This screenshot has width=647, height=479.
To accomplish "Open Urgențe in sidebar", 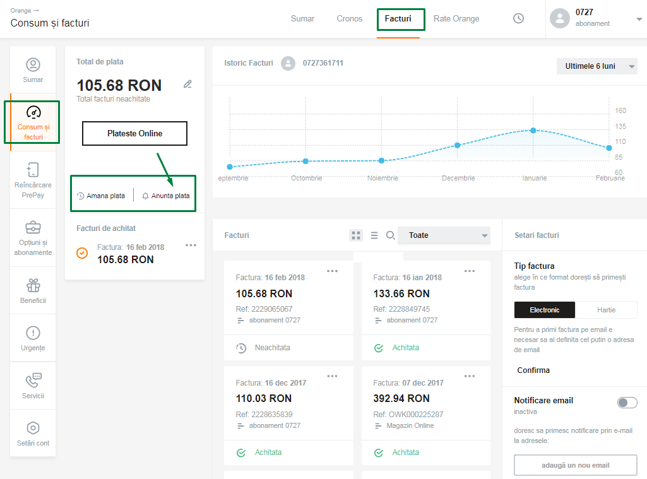I will coord(33,338).
